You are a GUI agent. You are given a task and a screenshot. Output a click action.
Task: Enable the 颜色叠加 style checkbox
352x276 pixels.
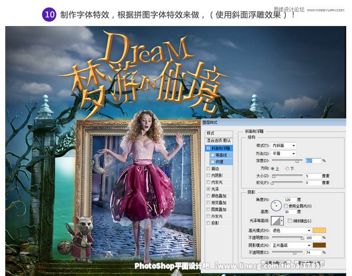click(208, 196)
